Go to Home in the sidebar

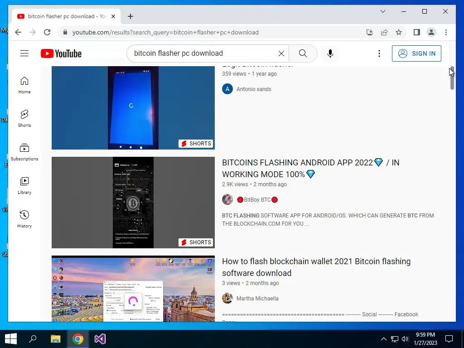coord(24,85)
